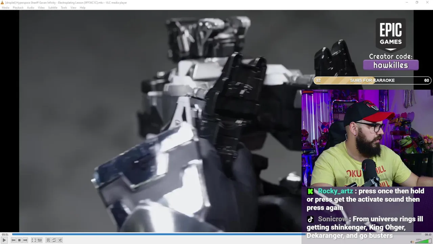
Task: Click the TikTok icon beside Sonicrow
Action: [310, 219]
